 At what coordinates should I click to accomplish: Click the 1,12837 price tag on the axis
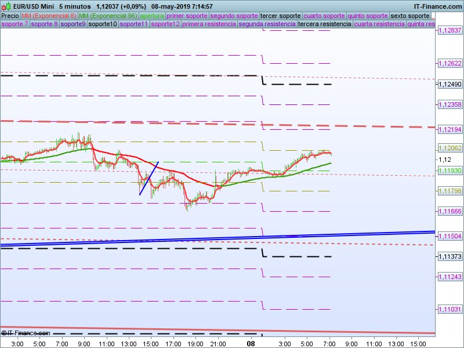(x=449, y=30)
